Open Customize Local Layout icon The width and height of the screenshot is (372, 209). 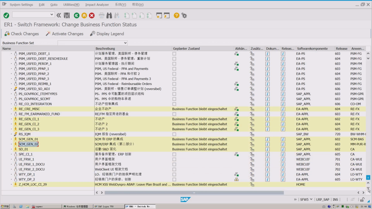pyautogui.click(x=184, y=15)
